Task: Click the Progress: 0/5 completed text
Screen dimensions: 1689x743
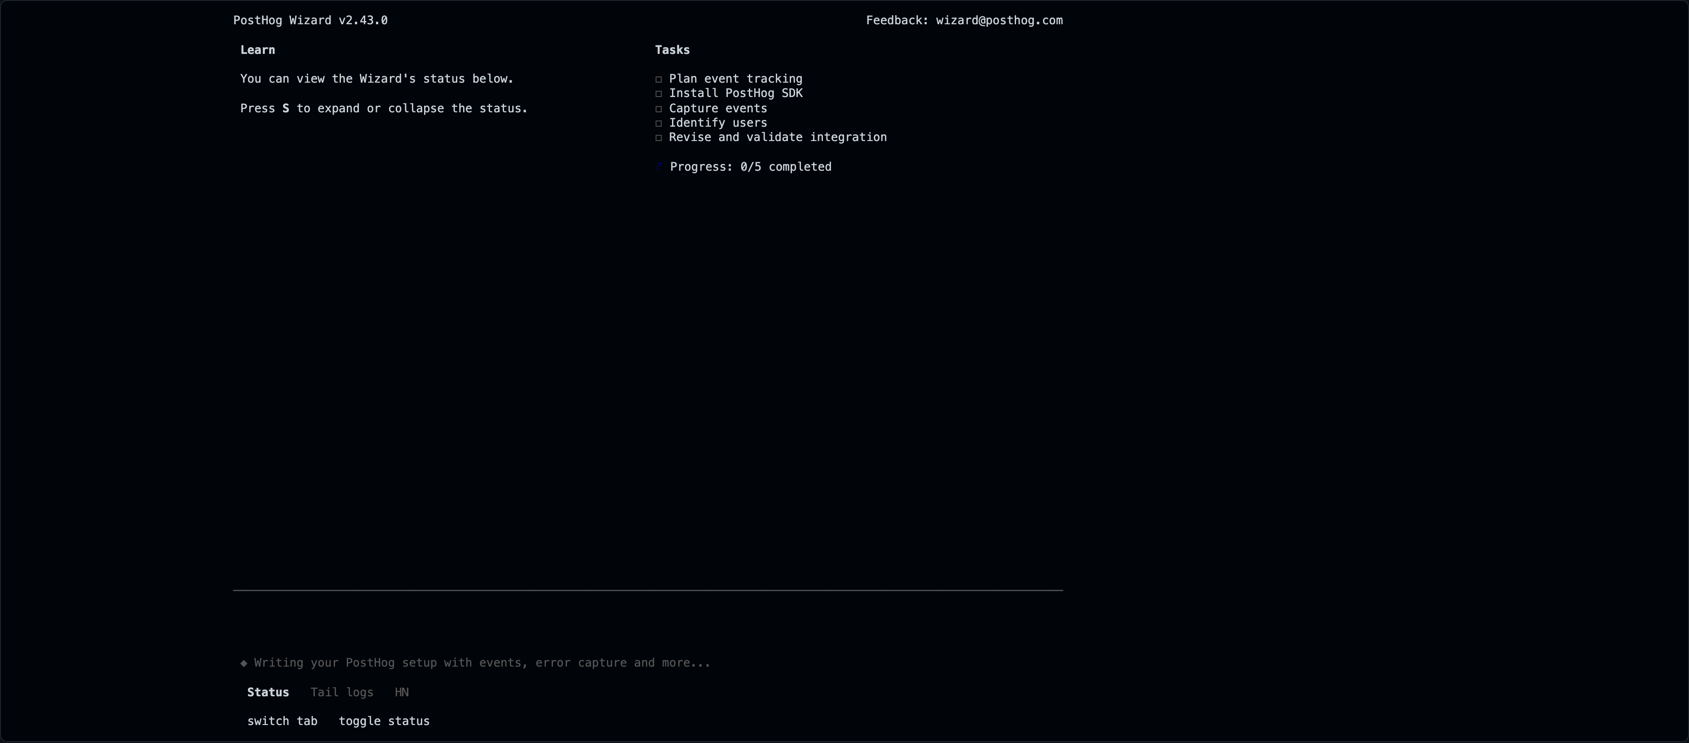Action: pyautogui.click(x=751, y=167)
